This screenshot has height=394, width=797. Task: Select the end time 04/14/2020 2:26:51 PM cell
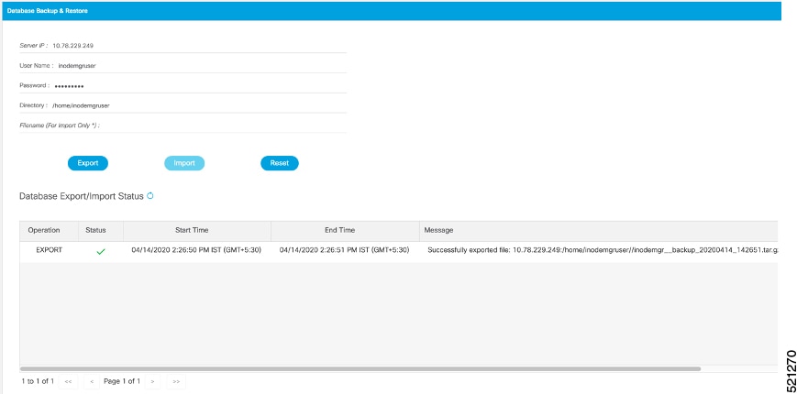point(344,250)
